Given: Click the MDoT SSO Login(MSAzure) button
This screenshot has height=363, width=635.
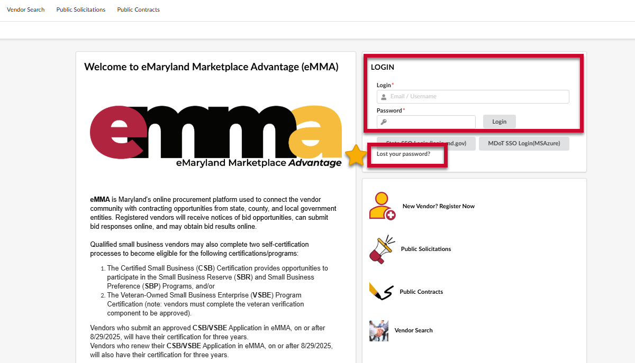Looking at the screenshot, I should click(x=524, y=143).
